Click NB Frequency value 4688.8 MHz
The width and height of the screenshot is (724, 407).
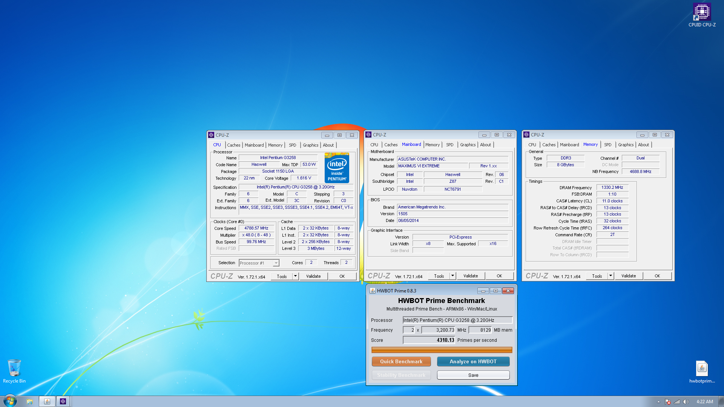(x=640, y=171)
